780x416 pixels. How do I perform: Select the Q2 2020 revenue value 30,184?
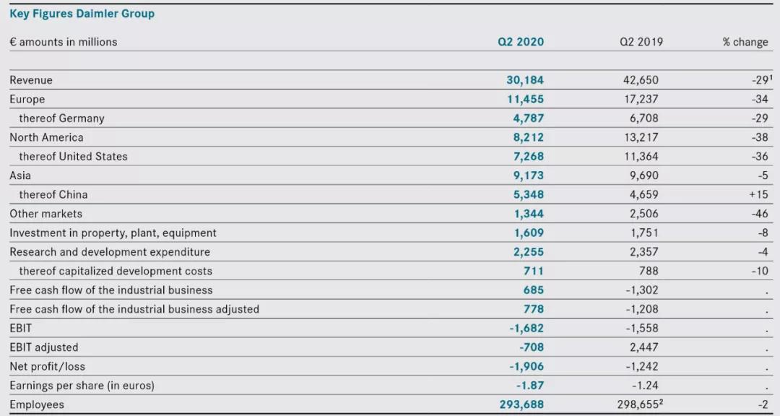click(x=525, y=80)
